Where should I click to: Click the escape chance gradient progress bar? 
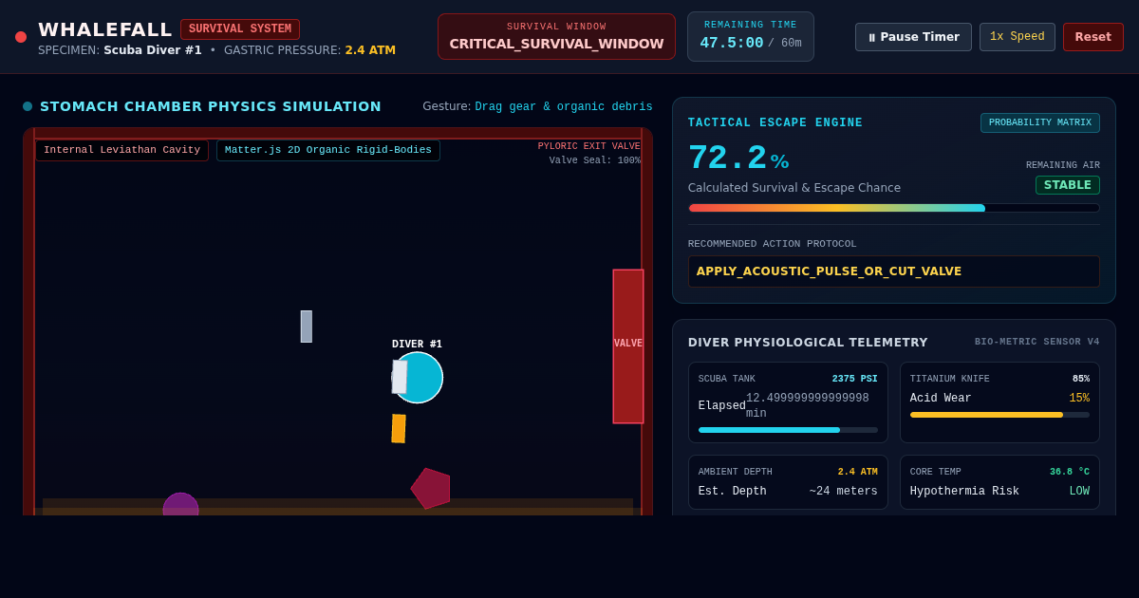(x=894, y=208)
